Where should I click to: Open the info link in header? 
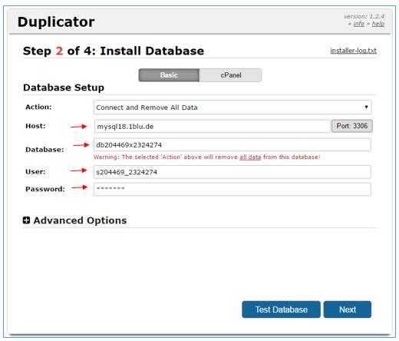358,24
